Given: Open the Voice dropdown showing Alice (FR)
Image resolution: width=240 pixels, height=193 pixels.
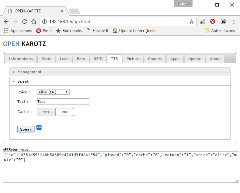Looking at the screenshot, I should tap(53, 92).
